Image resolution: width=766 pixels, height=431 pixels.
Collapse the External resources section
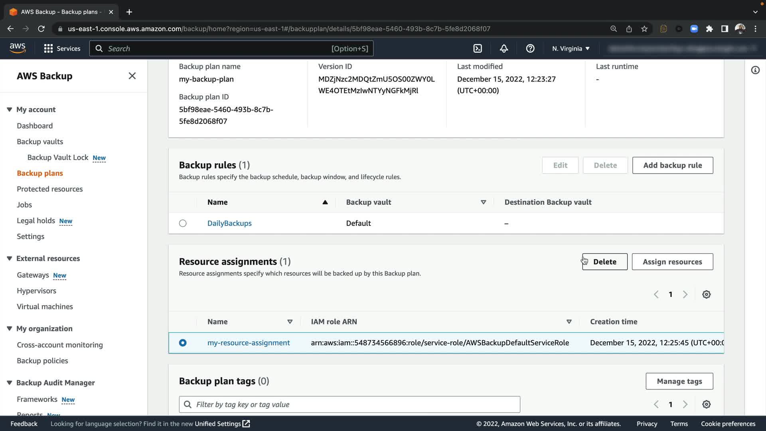click(10, 259)
